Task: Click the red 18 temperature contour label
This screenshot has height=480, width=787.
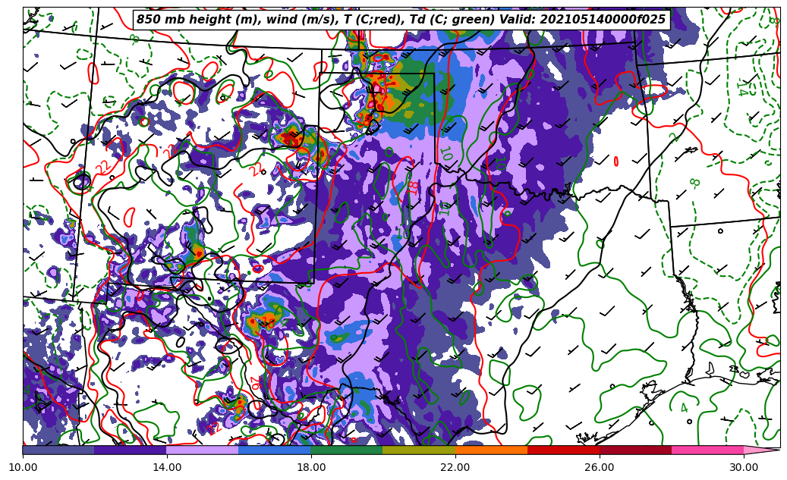Action: (x=414, y=186)
